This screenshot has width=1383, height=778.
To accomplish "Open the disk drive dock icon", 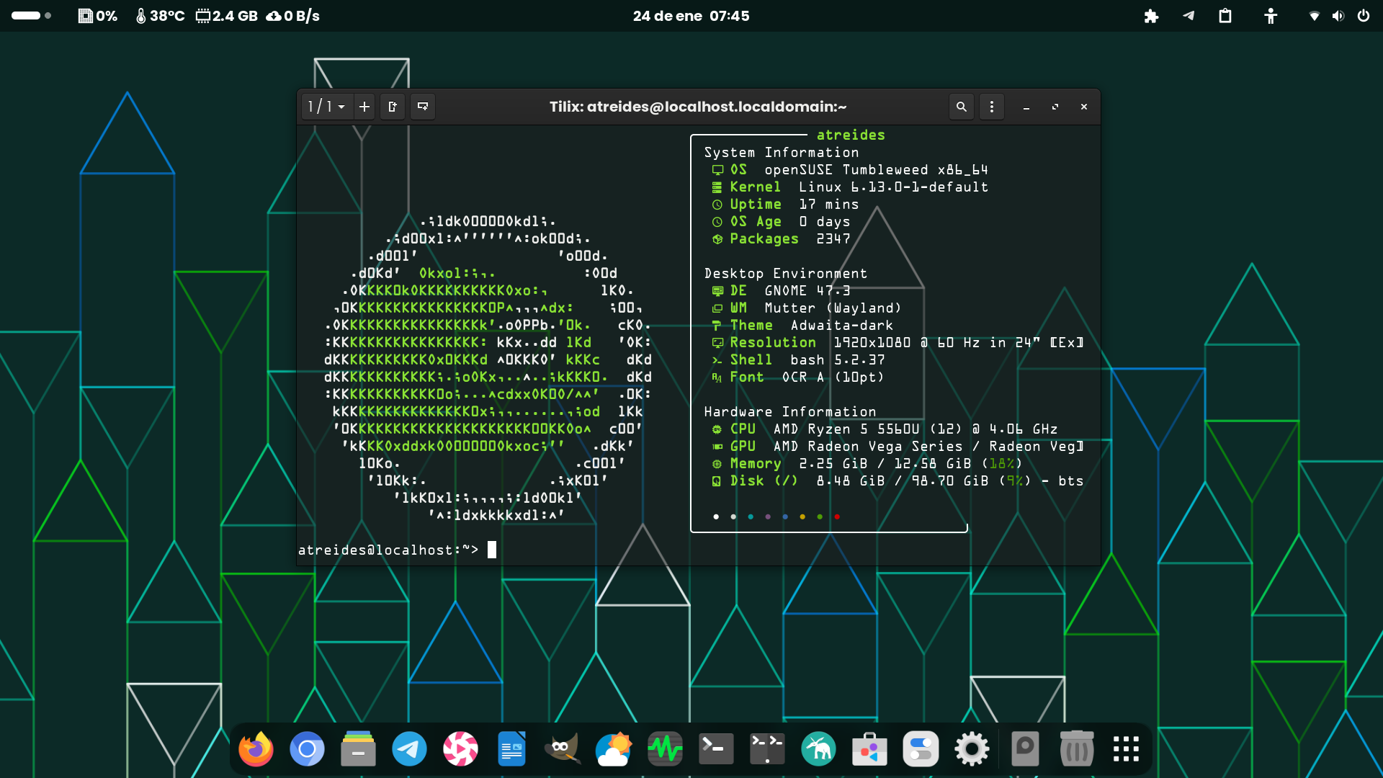I will [1024, 749].
